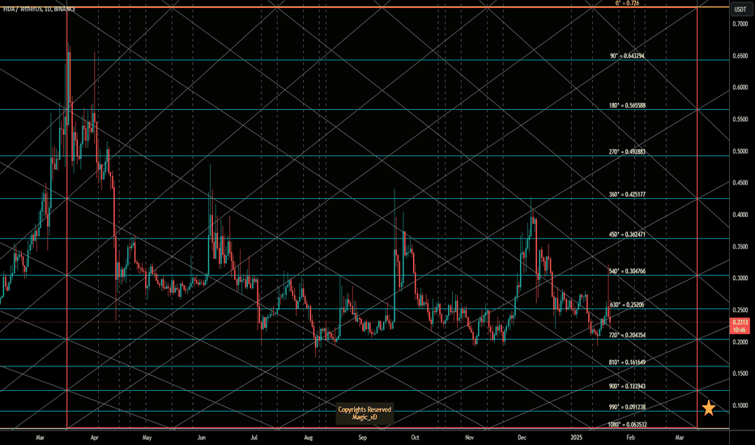Select the '630° = 0.25206' level label
Image resolution: width=755 pixels, height=445 pixels.
(x=627, y=304)
